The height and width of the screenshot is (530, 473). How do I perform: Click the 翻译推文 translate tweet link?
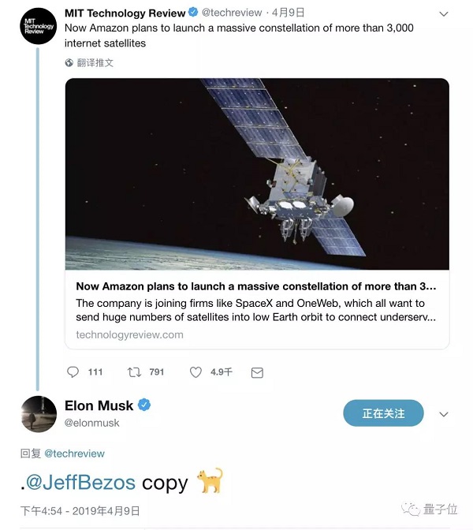pos(95,62)
